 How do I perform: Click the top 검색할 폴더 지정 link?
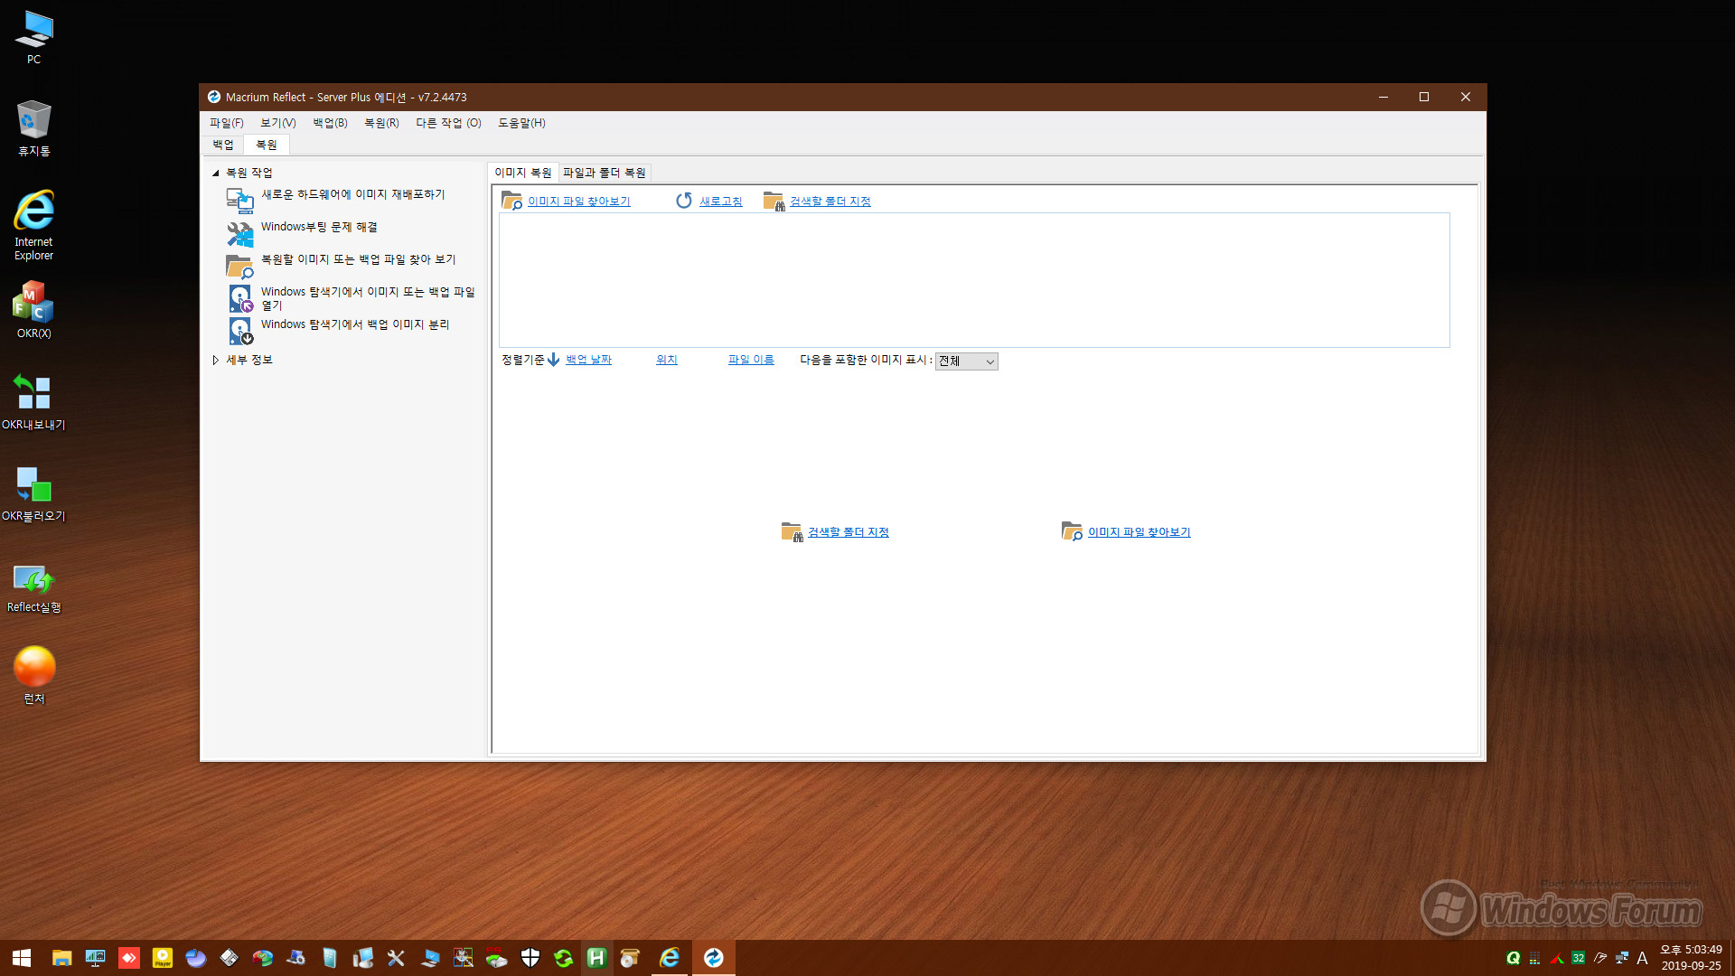point(830,202)
